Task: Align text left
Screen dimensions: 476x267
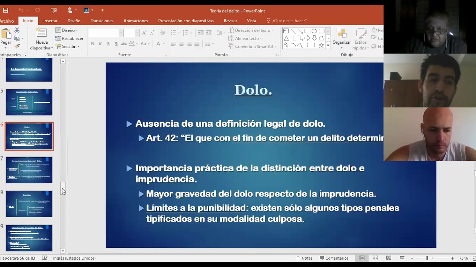Action: point(173,44)
